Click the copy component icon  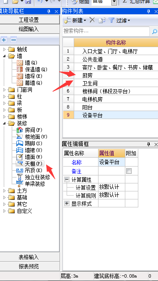coord(102,20)
